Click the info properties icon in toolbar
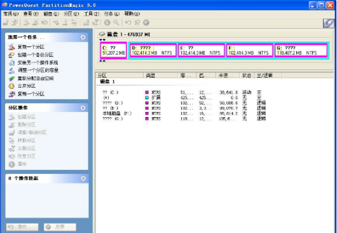 pyautogui.click(x=107, y=22)
